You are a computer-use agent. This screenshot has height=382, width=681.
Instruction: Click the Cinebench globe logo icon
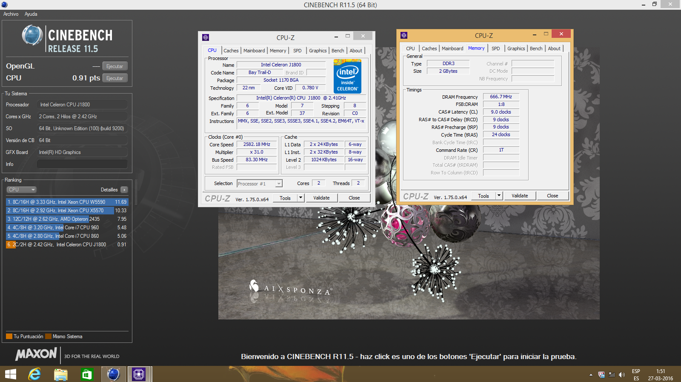tap(32, 35)
